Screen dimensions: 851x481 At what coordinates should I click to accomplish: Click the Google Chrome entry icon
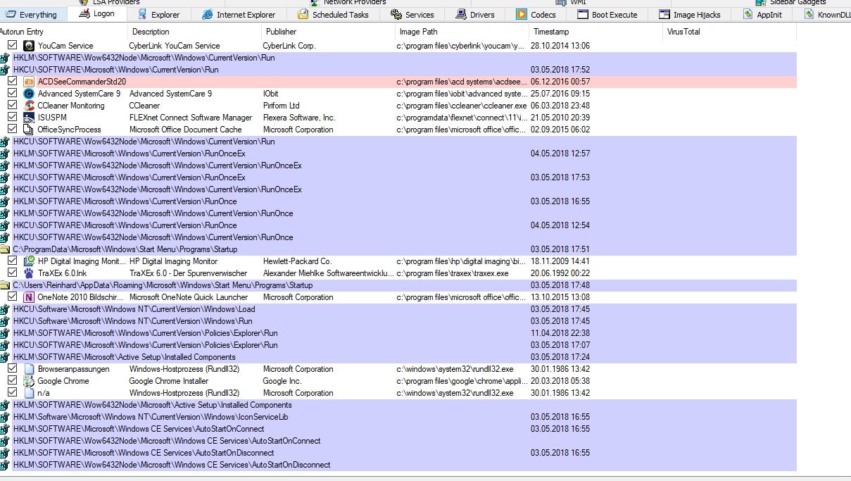point(29,381)
